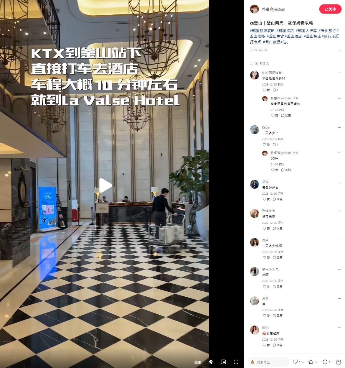
Task: Open the three-dot menu on Kevin's comment
Action: 339,127
